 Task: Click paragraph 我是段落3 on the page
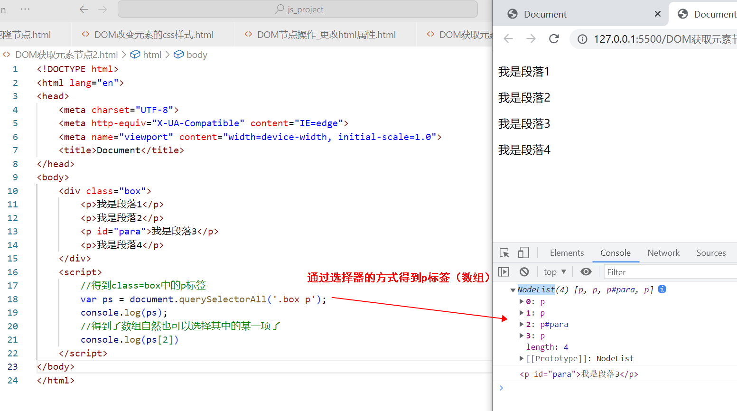[x=524, y=124]
